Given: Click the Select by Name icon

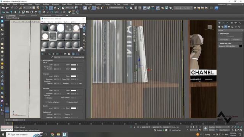Looking at the screenshot, I should 38,8.
